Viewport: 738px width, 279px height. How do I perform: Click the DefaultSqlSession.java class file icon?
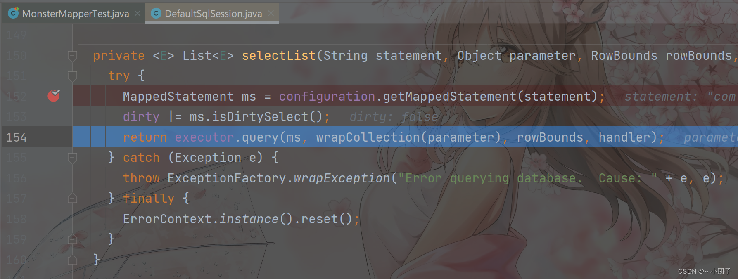[x=156, y=14]
